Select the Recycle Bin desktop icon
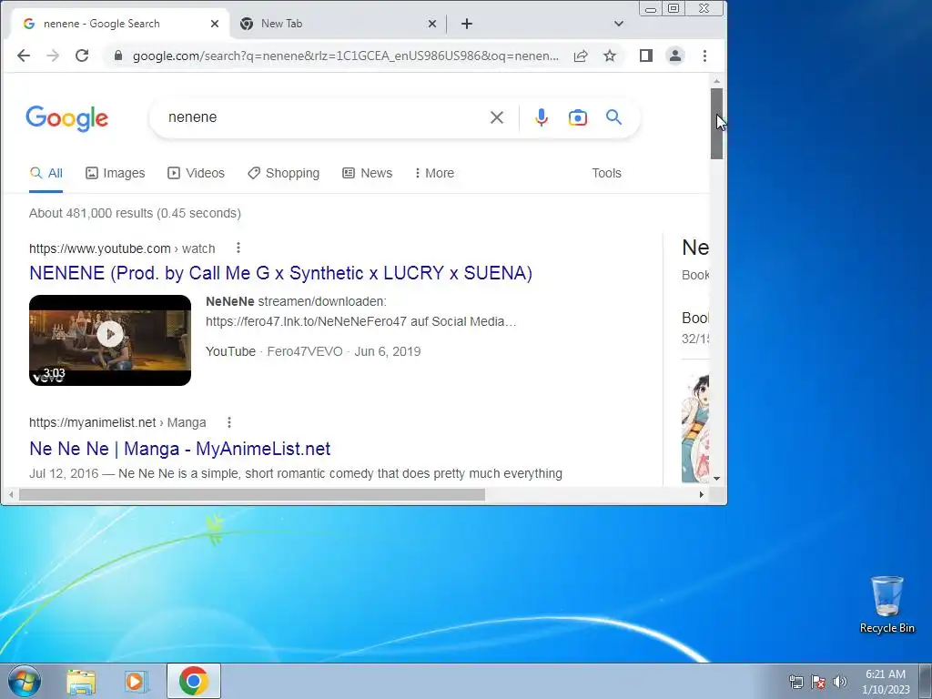The image size is (932, 699). [x=886, y=605]
